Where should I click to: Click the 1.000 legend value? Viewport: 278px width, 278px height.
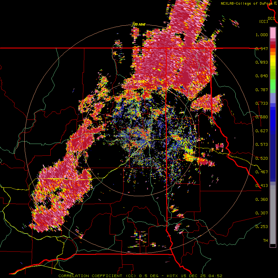pyautogui.click(x=262, y=35)
